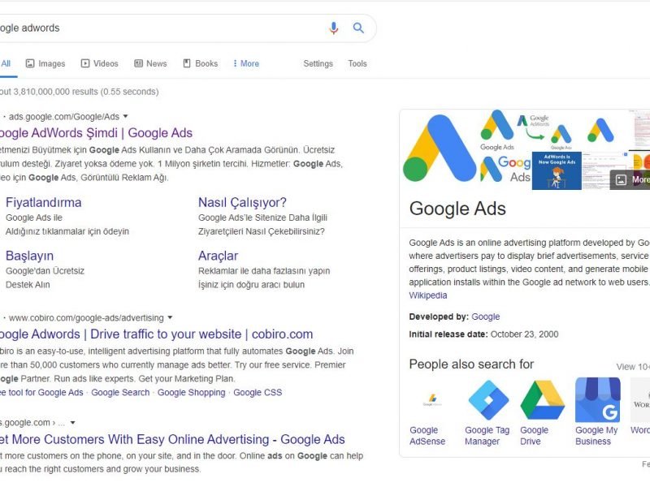Screen dimensions: 650x487
Task: Click the 'People also search for' heading
Action: coord(471,364)
